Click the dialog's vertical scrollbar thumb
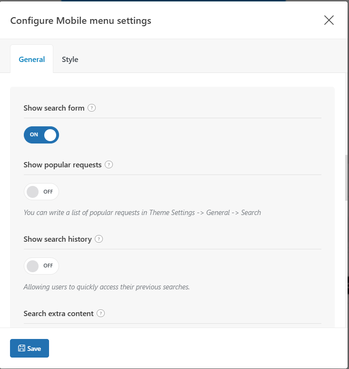This screenshot has height=369, width=349. [347, 178]
